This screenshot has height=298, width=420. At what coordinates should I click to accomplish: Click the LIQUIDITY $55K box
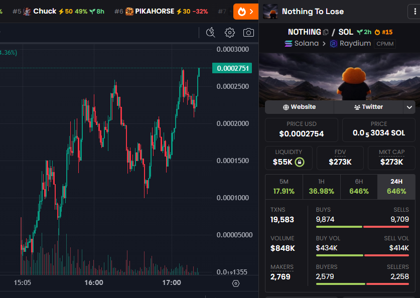(289, 158)
